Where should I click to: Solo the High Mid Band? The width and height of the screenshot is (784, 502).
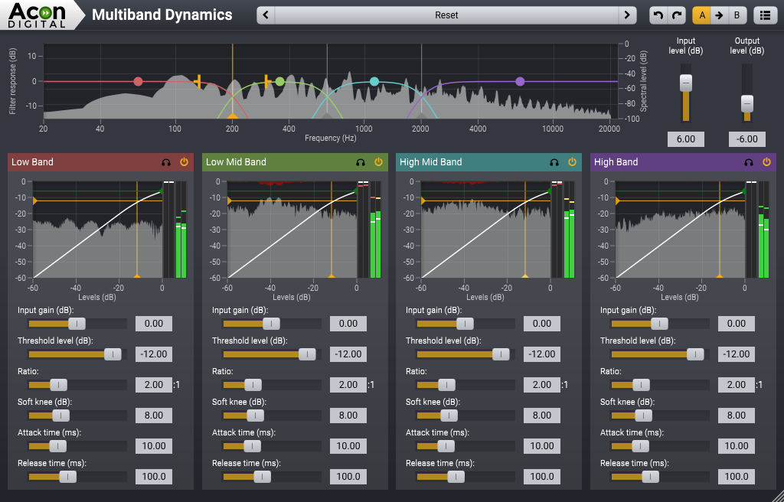(553, 162)
